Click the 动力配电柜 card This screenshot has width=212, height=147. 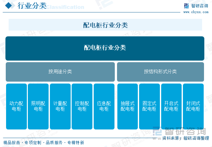click(16, 107)
